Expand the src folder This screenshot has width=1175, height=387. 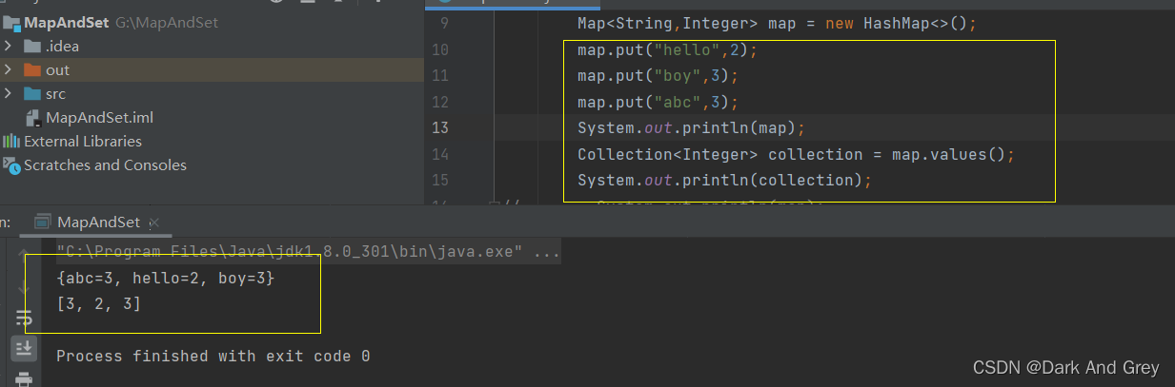point(9,94)
